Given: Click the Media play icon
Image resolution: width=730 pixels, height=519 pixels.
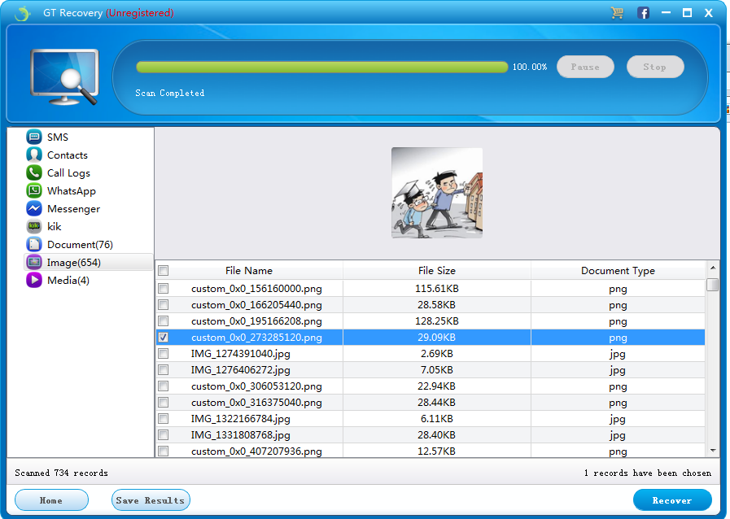Looking at the screenshot, I should (34, 280).
